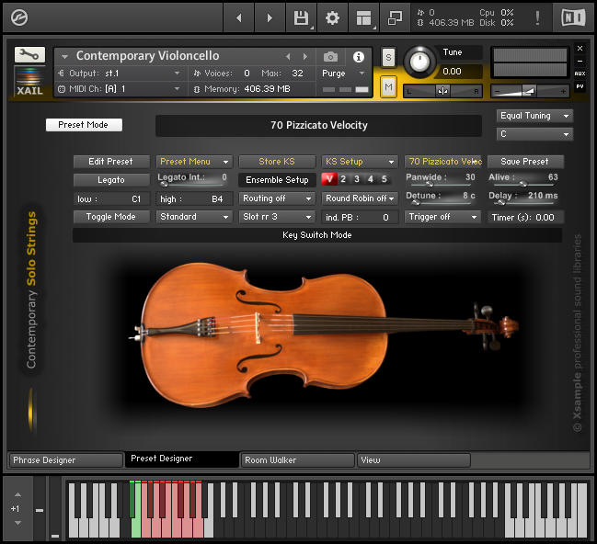Click the Save Preset button
Screen dimensions: 597x544
pos(525,162)
